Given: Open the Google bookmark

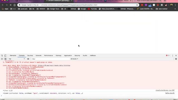Looking at the screenshot, I should [x=82, y=9].
